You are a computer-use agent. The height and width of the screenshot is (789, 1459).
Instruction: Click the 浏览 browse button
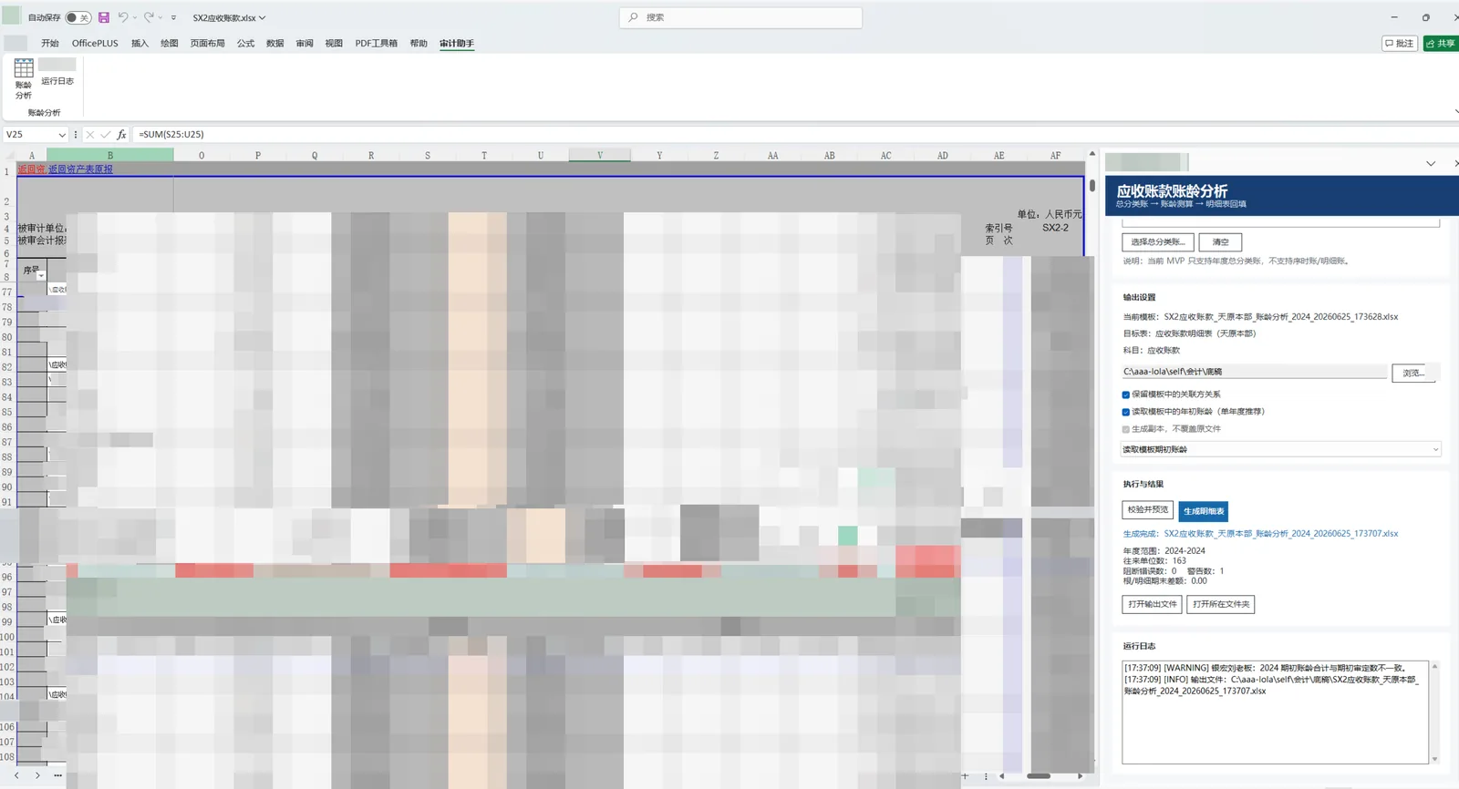[x=1413, y=373]
